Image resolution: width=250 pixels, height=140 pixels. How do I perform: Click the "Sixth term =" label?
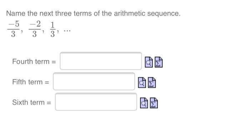click(31, 102)
